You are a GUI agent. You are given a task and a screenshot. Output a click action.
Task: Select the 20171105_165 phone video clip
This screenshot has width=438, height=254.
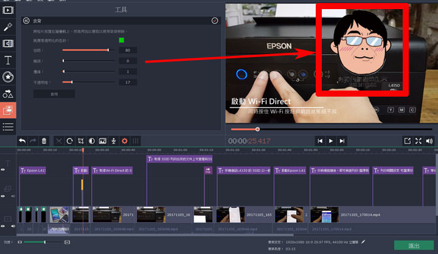click(x=244, y=215)
